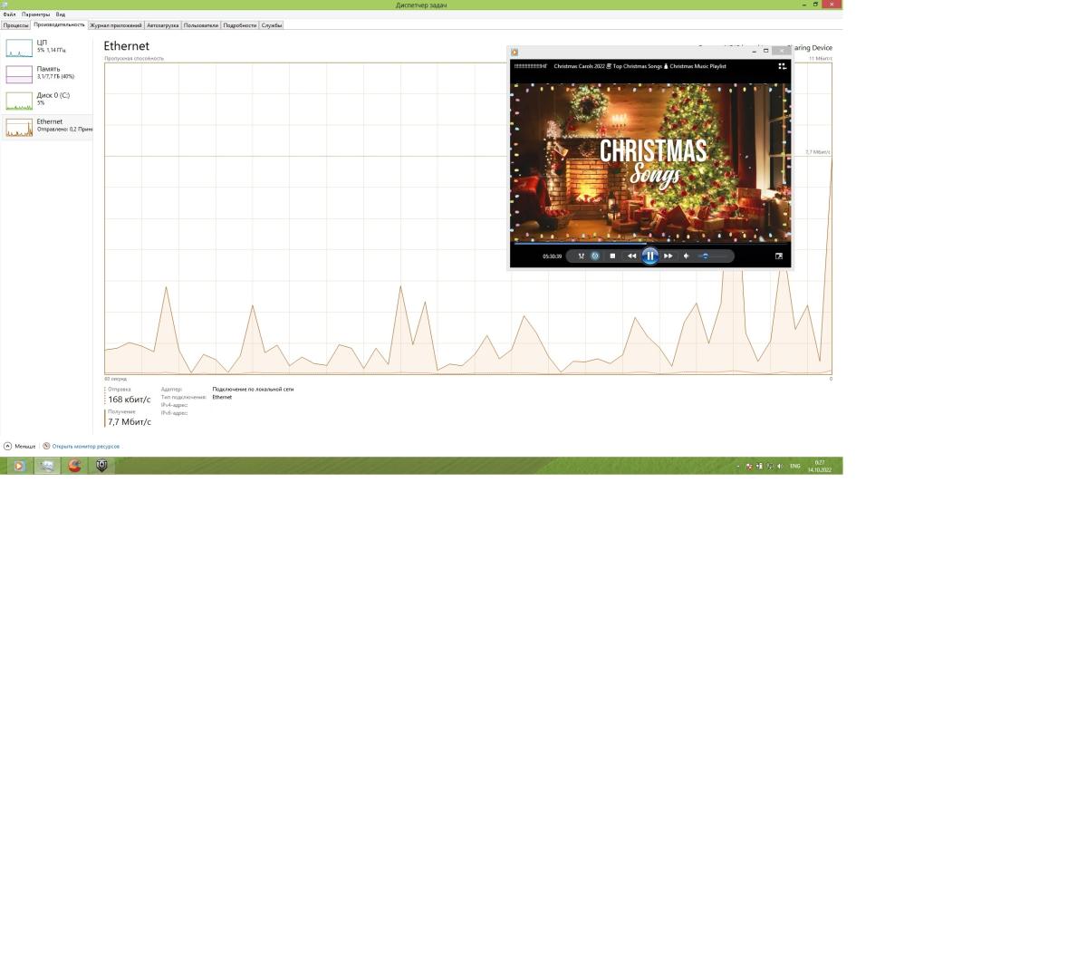1087x974 pixels.
Task: Select the Память performance item
Action: click(x=47, y=73)
